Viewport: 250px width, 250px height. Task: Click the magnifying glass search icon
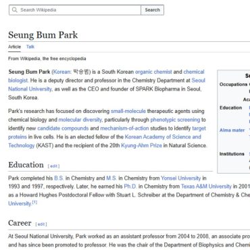[15, 10]
